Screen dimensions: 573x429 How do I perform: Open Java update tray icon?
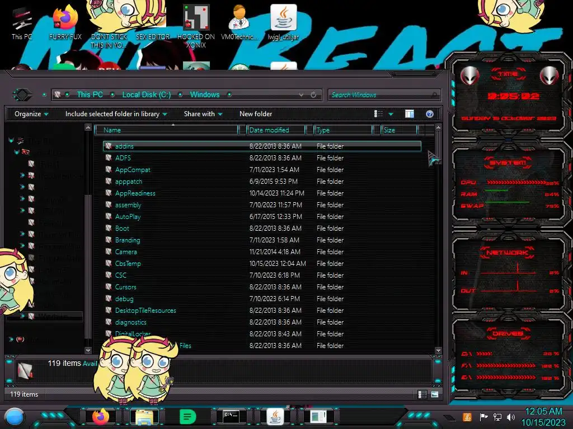pos(467,417)
